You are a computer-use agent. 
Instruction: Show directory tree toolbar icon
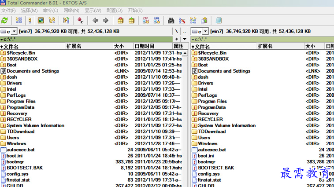tap(52, 20)
